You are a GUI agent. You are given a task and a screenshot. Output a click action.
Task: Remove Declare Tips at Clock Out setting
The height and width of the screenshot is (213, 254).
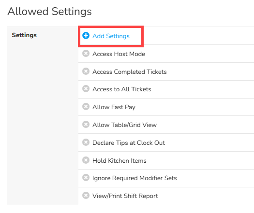tap(86, 142)
